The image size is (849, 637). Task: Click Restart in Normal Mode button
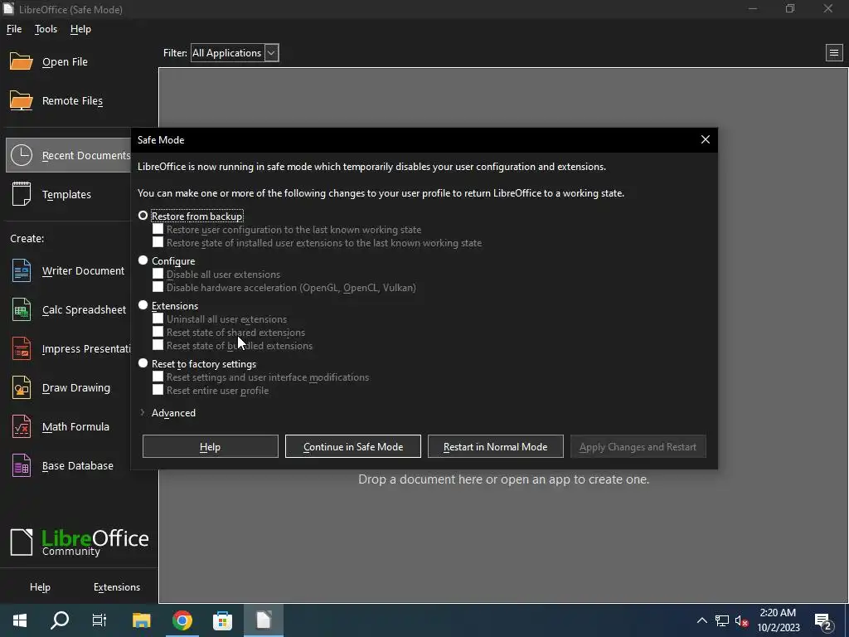tap(496, 446)
